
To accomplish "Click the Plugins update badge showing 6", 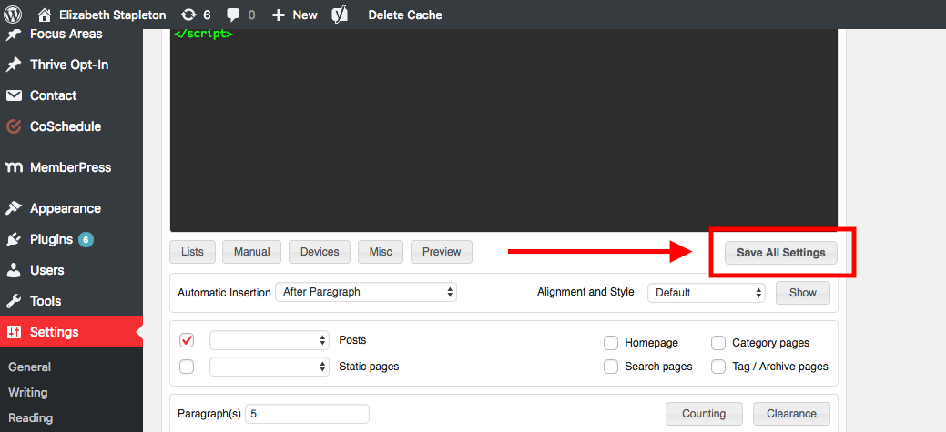I will (86, 240).
